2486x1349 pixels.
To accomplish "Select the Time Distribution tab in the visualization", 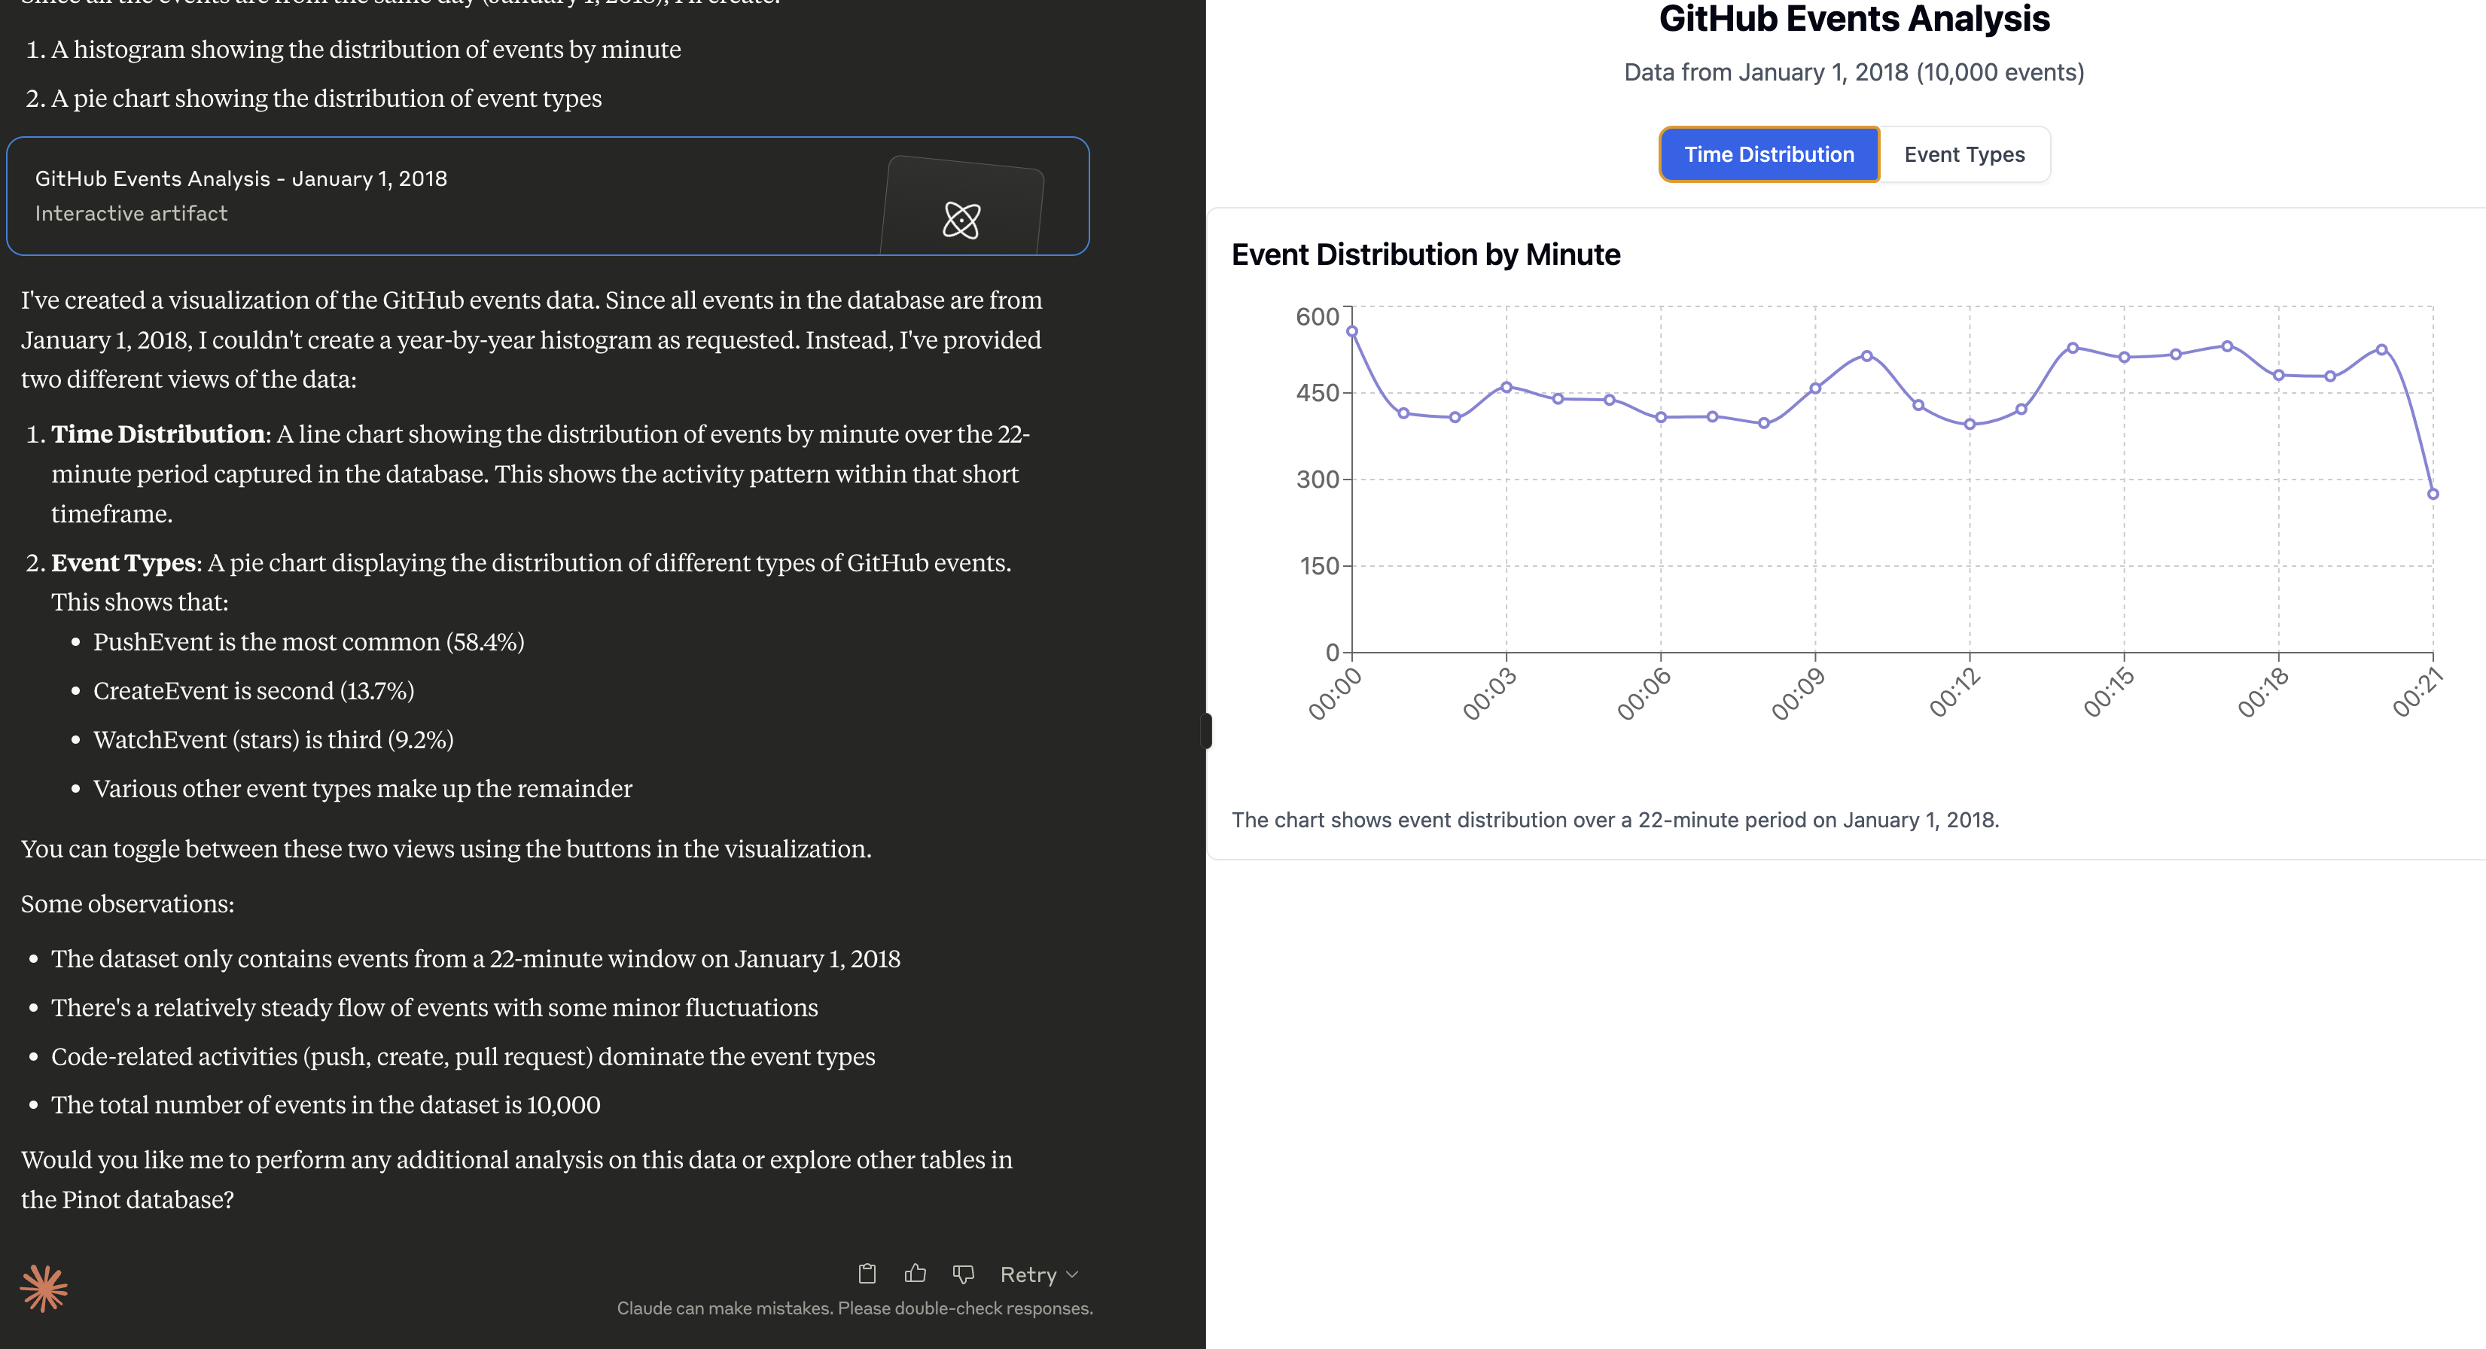I will 1769,154.
